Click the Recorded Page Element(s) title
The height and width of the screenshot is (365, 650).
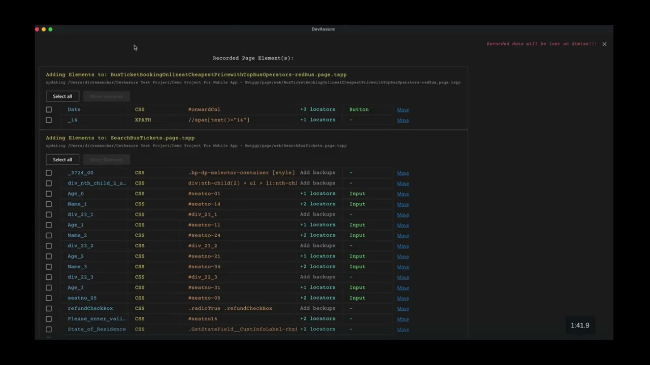pos(253,58)
